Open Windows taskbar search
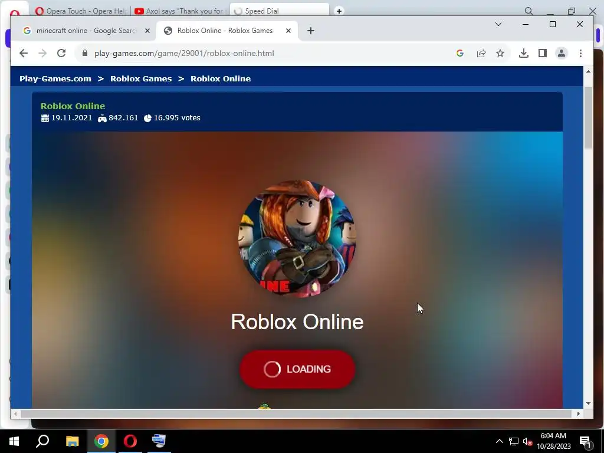 click(42, 441)
